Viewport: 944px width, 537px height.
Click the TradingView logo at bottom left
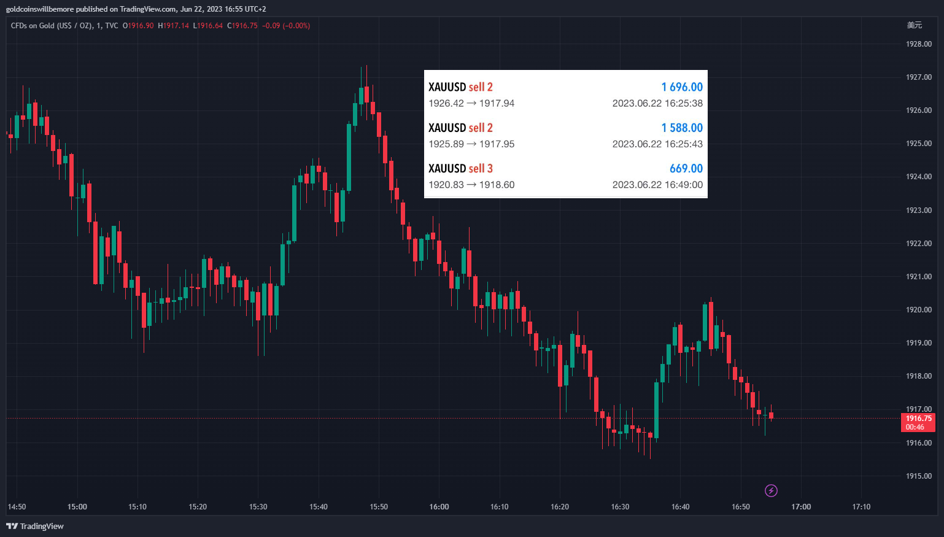point(35,526)
